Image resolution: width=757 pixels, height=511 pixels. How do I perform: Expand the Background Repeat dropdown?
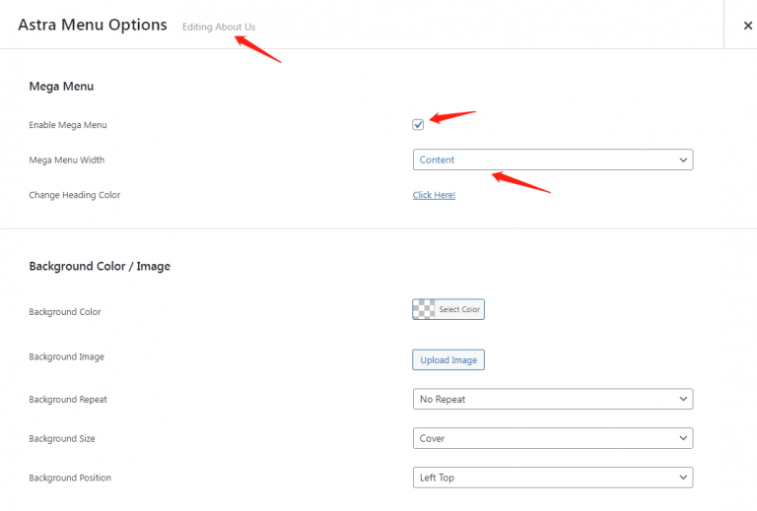tap(552, 399)
